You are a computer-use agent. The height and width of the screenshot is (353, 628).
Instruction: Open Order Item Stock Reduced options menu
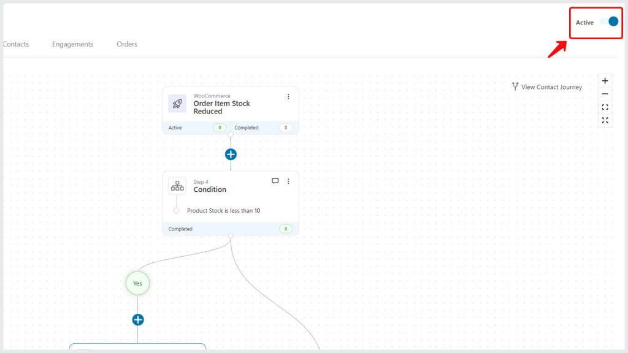(x=288, y=97)
